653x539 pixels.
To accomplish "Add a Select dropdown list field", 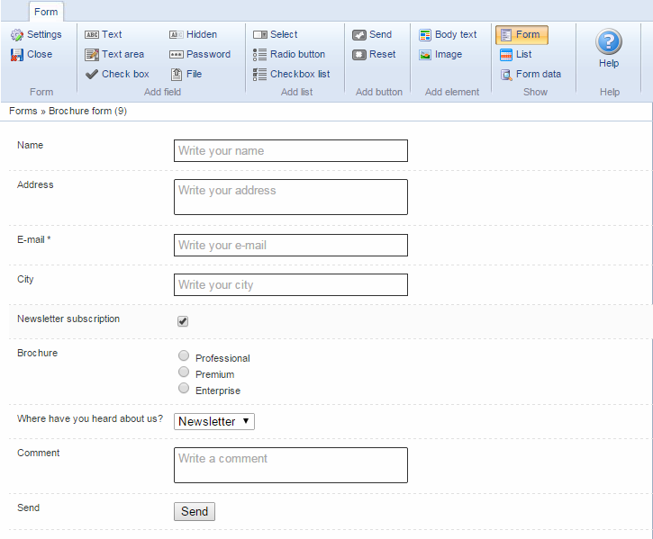I will (275, 34).
